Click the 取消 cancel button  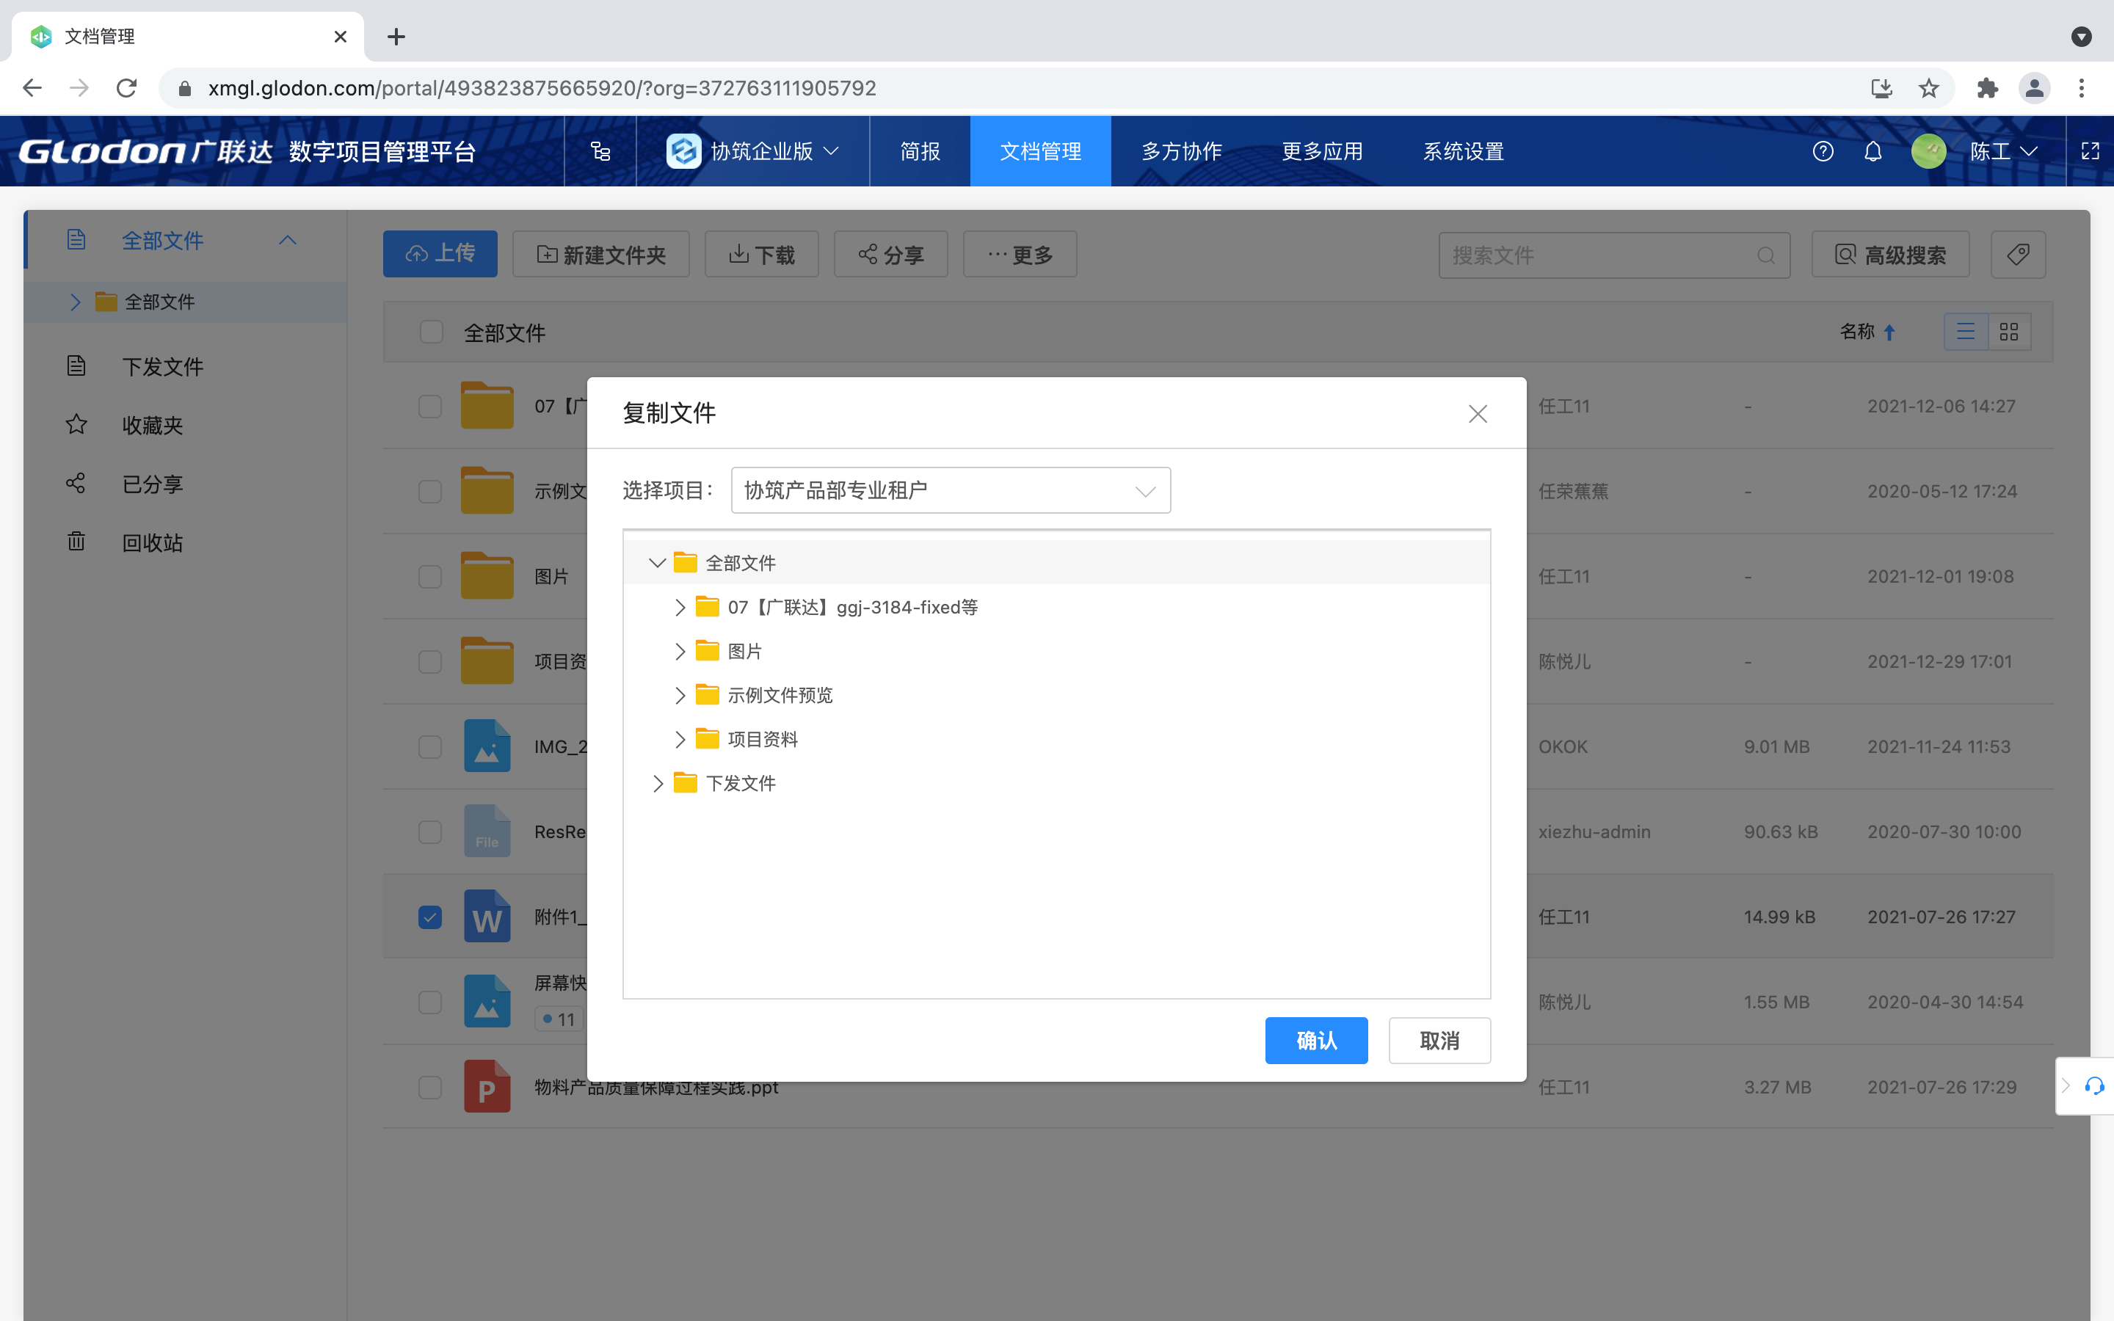1438,1041
